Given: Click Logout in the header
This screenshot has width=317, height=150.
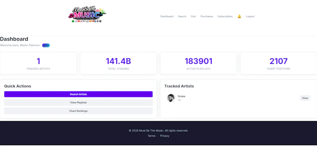Looking at the screenshot, I should tap(250, 16).
